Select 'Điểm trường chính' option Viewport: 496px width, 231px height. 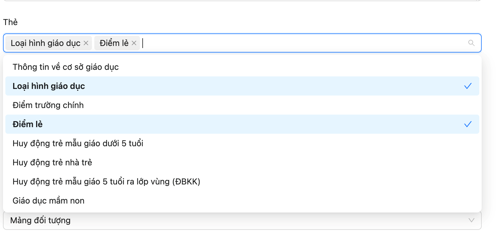(48, 105)
